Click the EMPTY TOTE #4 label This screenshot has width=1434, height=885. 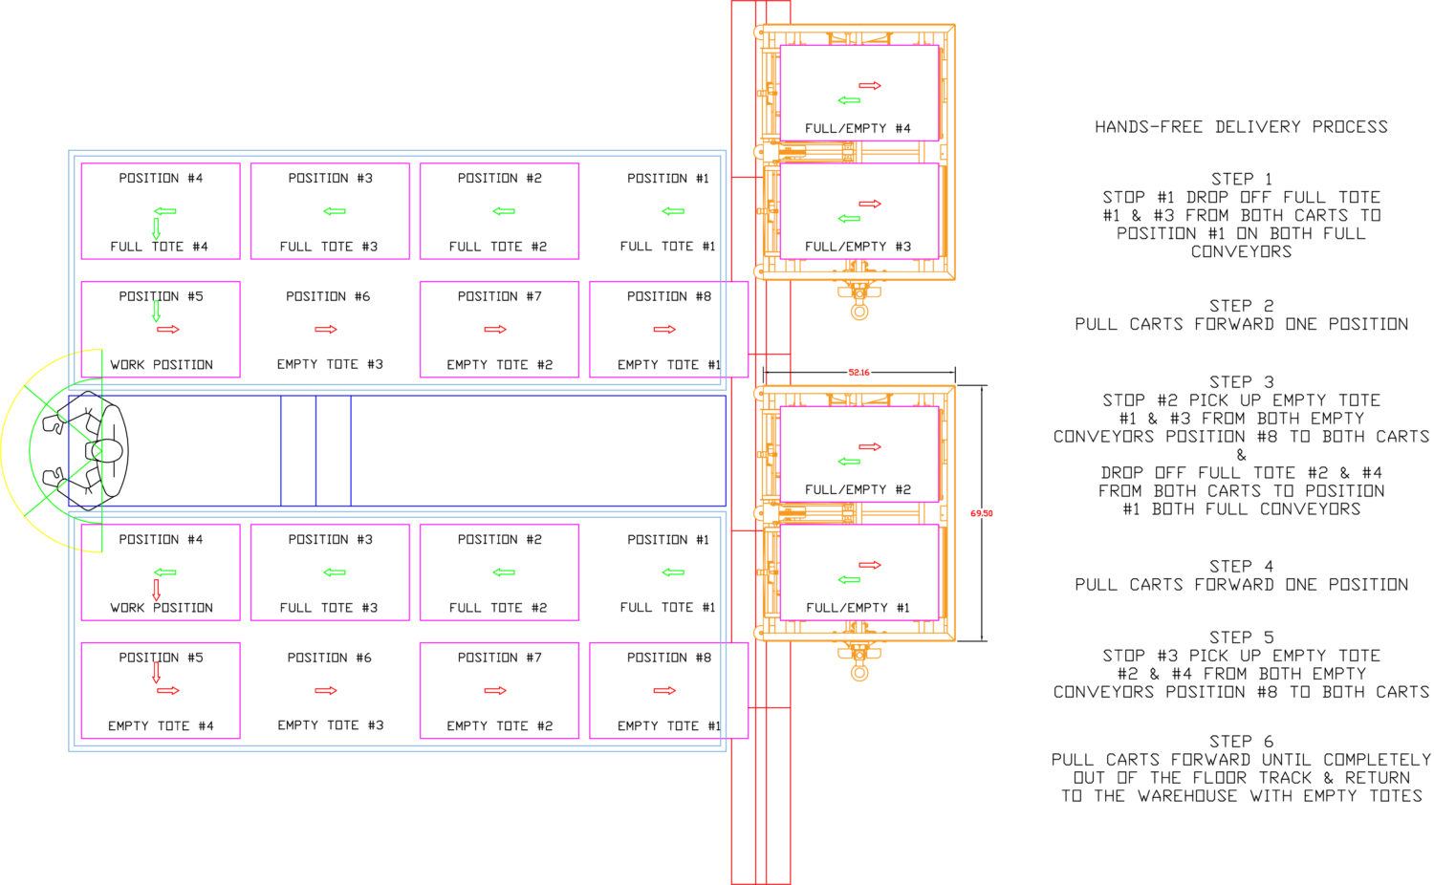point(161,726)
